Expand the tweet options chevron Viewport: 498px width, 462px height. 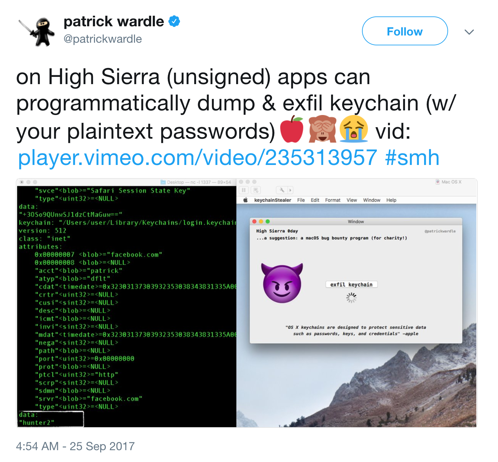pos(469,32)
